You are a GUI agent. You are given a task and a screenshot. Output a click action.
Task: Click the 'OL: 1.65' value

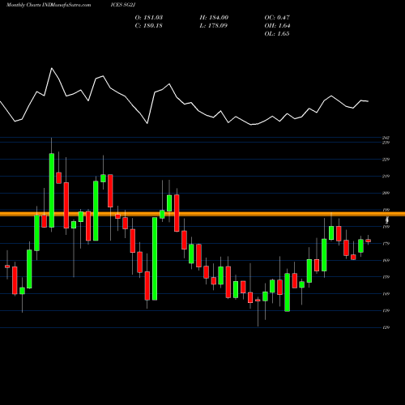pos(277,34)
